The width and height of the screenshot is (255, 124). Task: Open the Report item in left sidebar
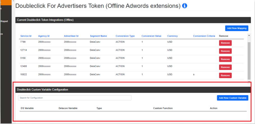point(4,21)
